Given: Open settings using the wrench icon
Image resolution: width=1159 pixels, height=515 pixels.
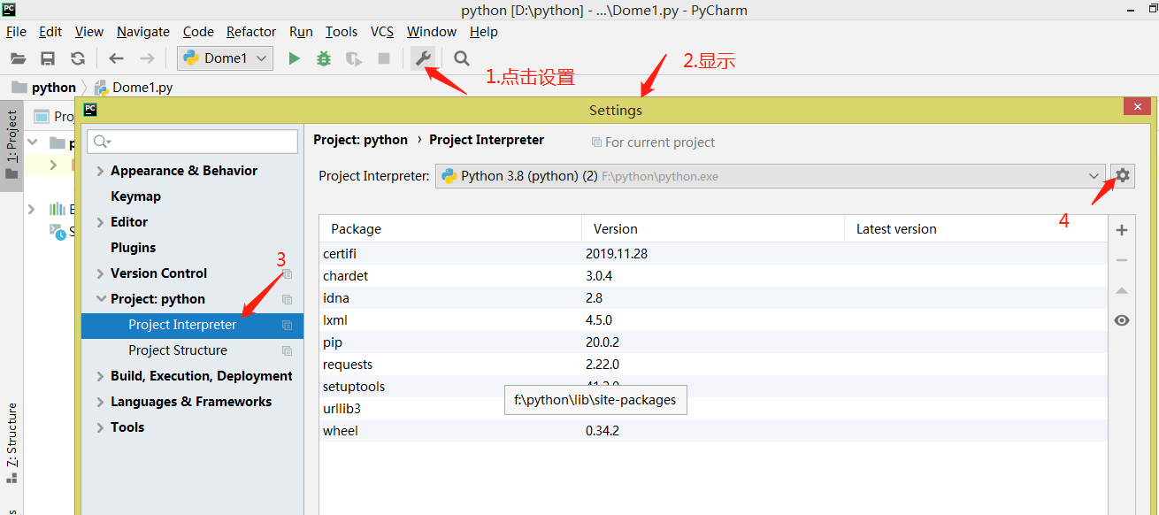Looking at the screenshot, I should coord(424,58).
